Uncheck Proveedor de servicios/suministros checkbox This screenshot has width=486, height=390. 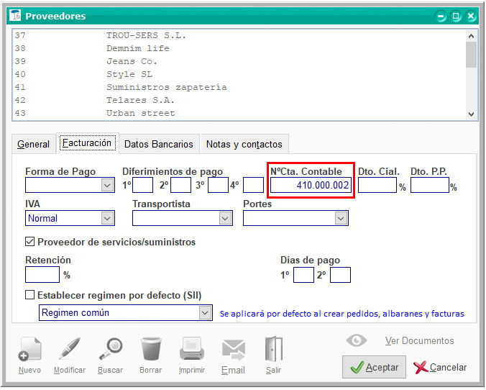coord(29,241)
